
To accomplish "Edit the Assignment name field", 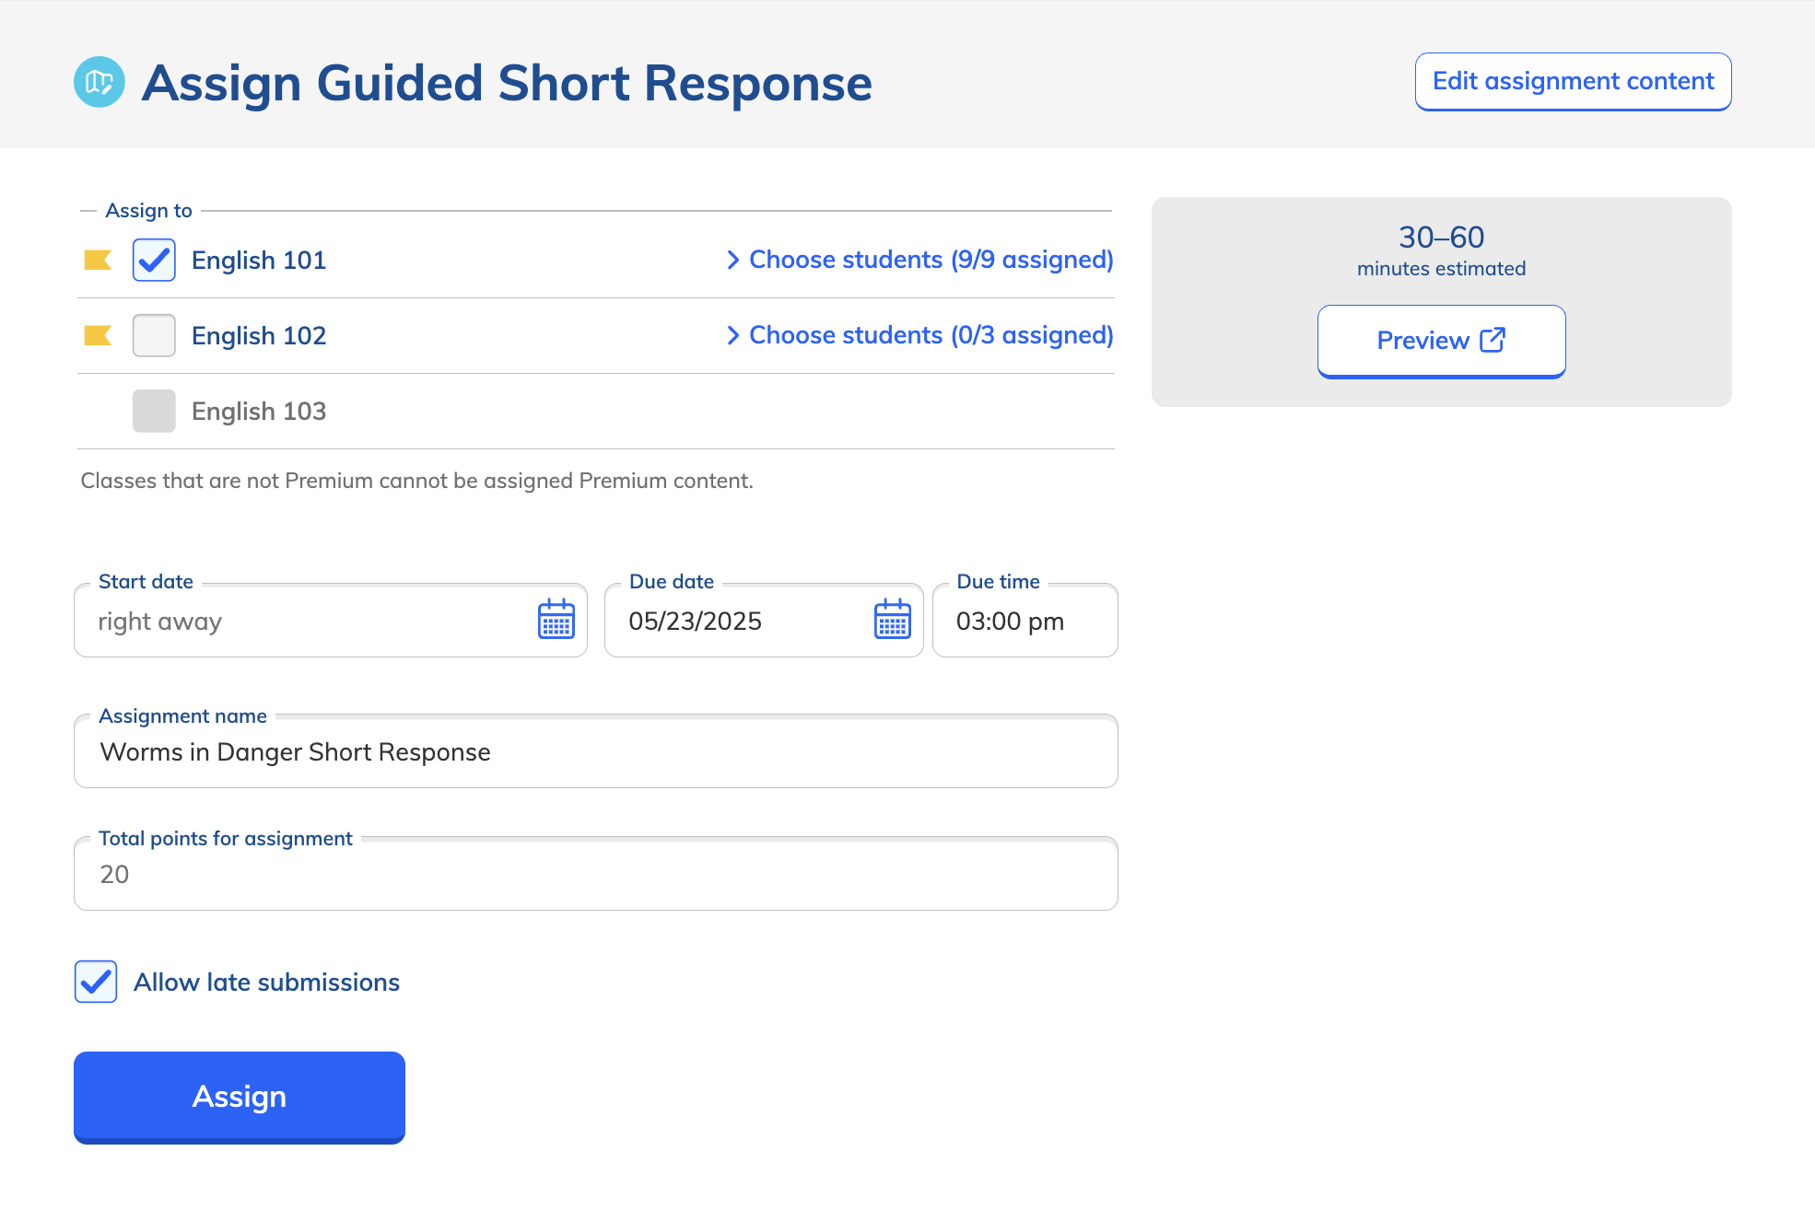I will [596, 751].
